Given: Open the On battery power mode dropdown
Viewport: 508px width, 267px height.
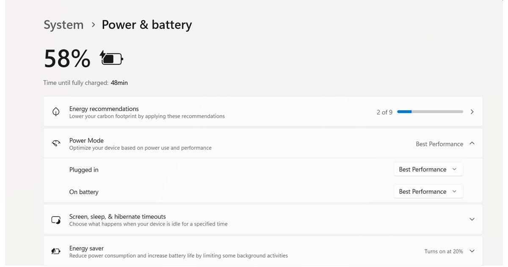Looking at the screenshot, I should pyautogui.click(x=428, y=192).
